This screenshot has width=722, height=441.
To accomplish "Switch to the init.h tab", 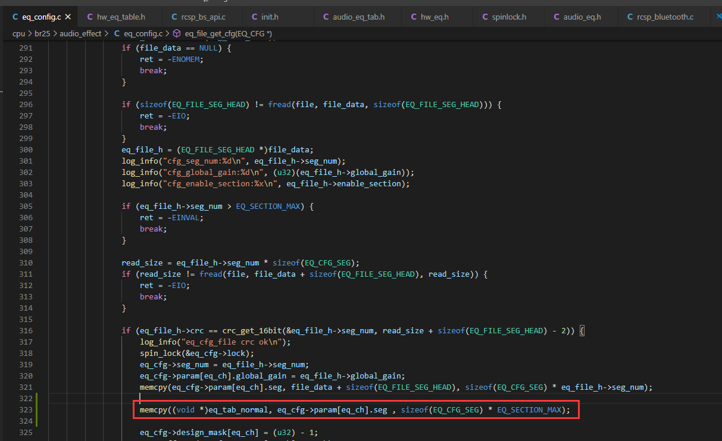I will [264, 17].
